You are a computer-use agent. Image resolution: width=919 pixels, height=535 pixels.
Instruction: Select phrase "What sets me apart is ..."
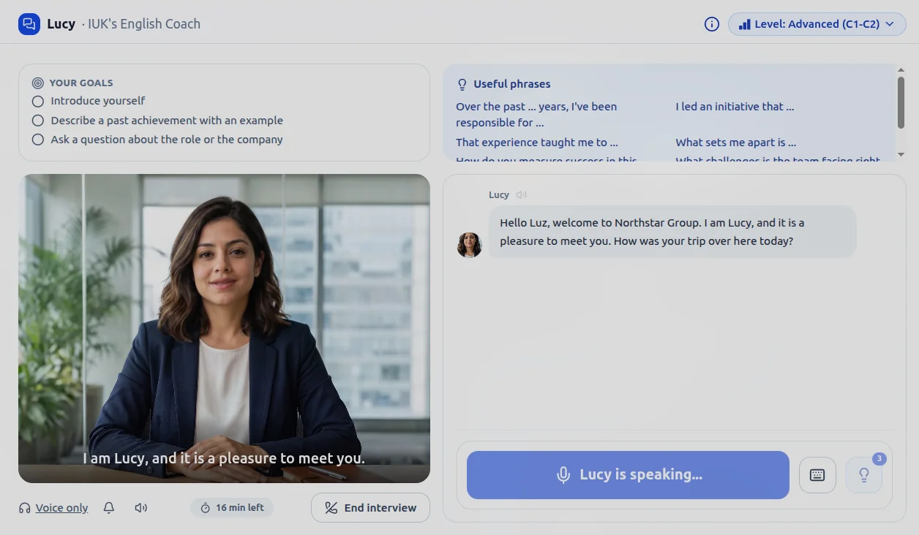click(736, 143)
